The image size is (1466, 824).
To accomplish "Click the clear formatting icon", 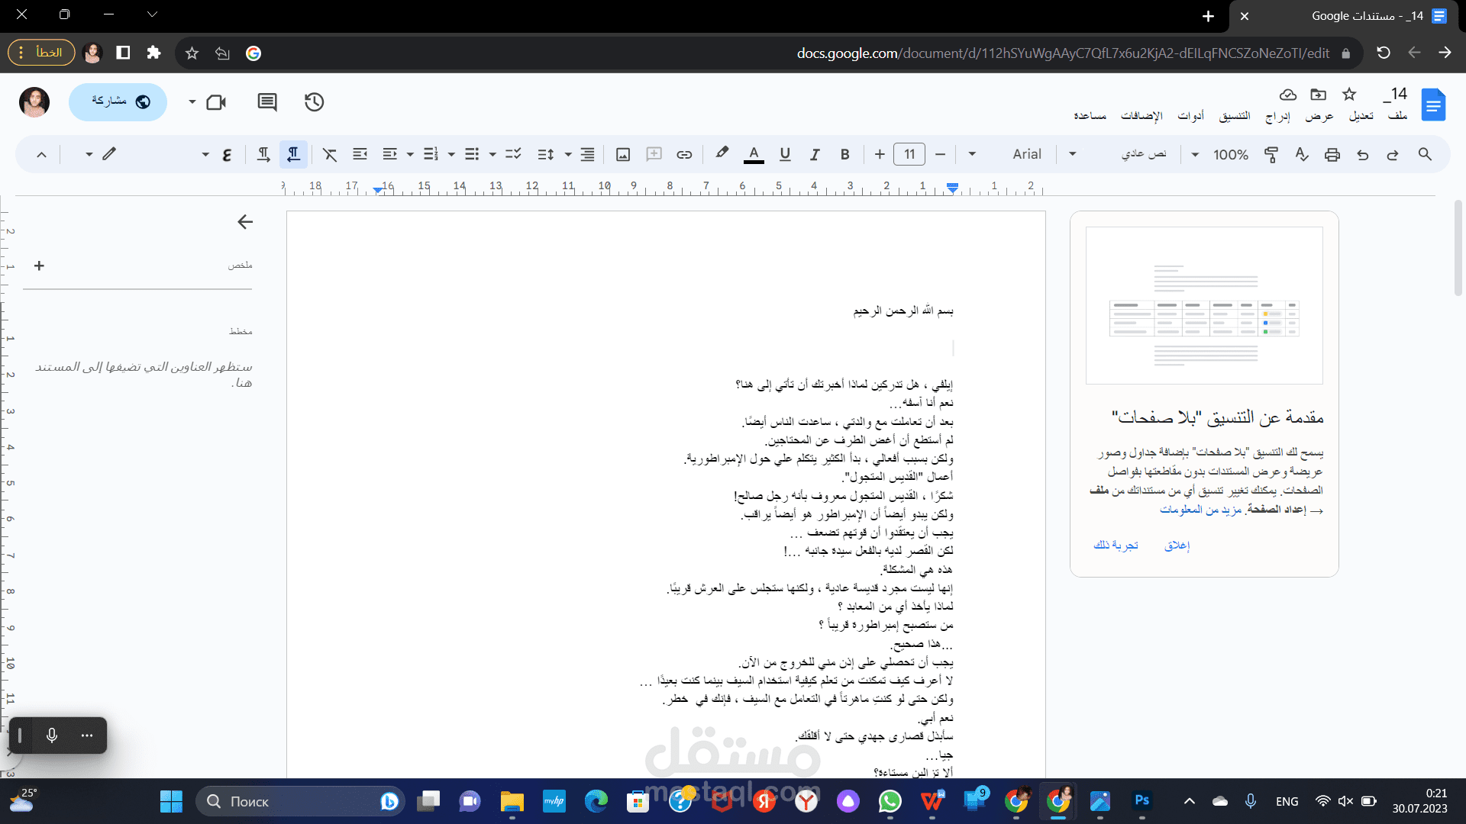I will [x=330, y=155].
